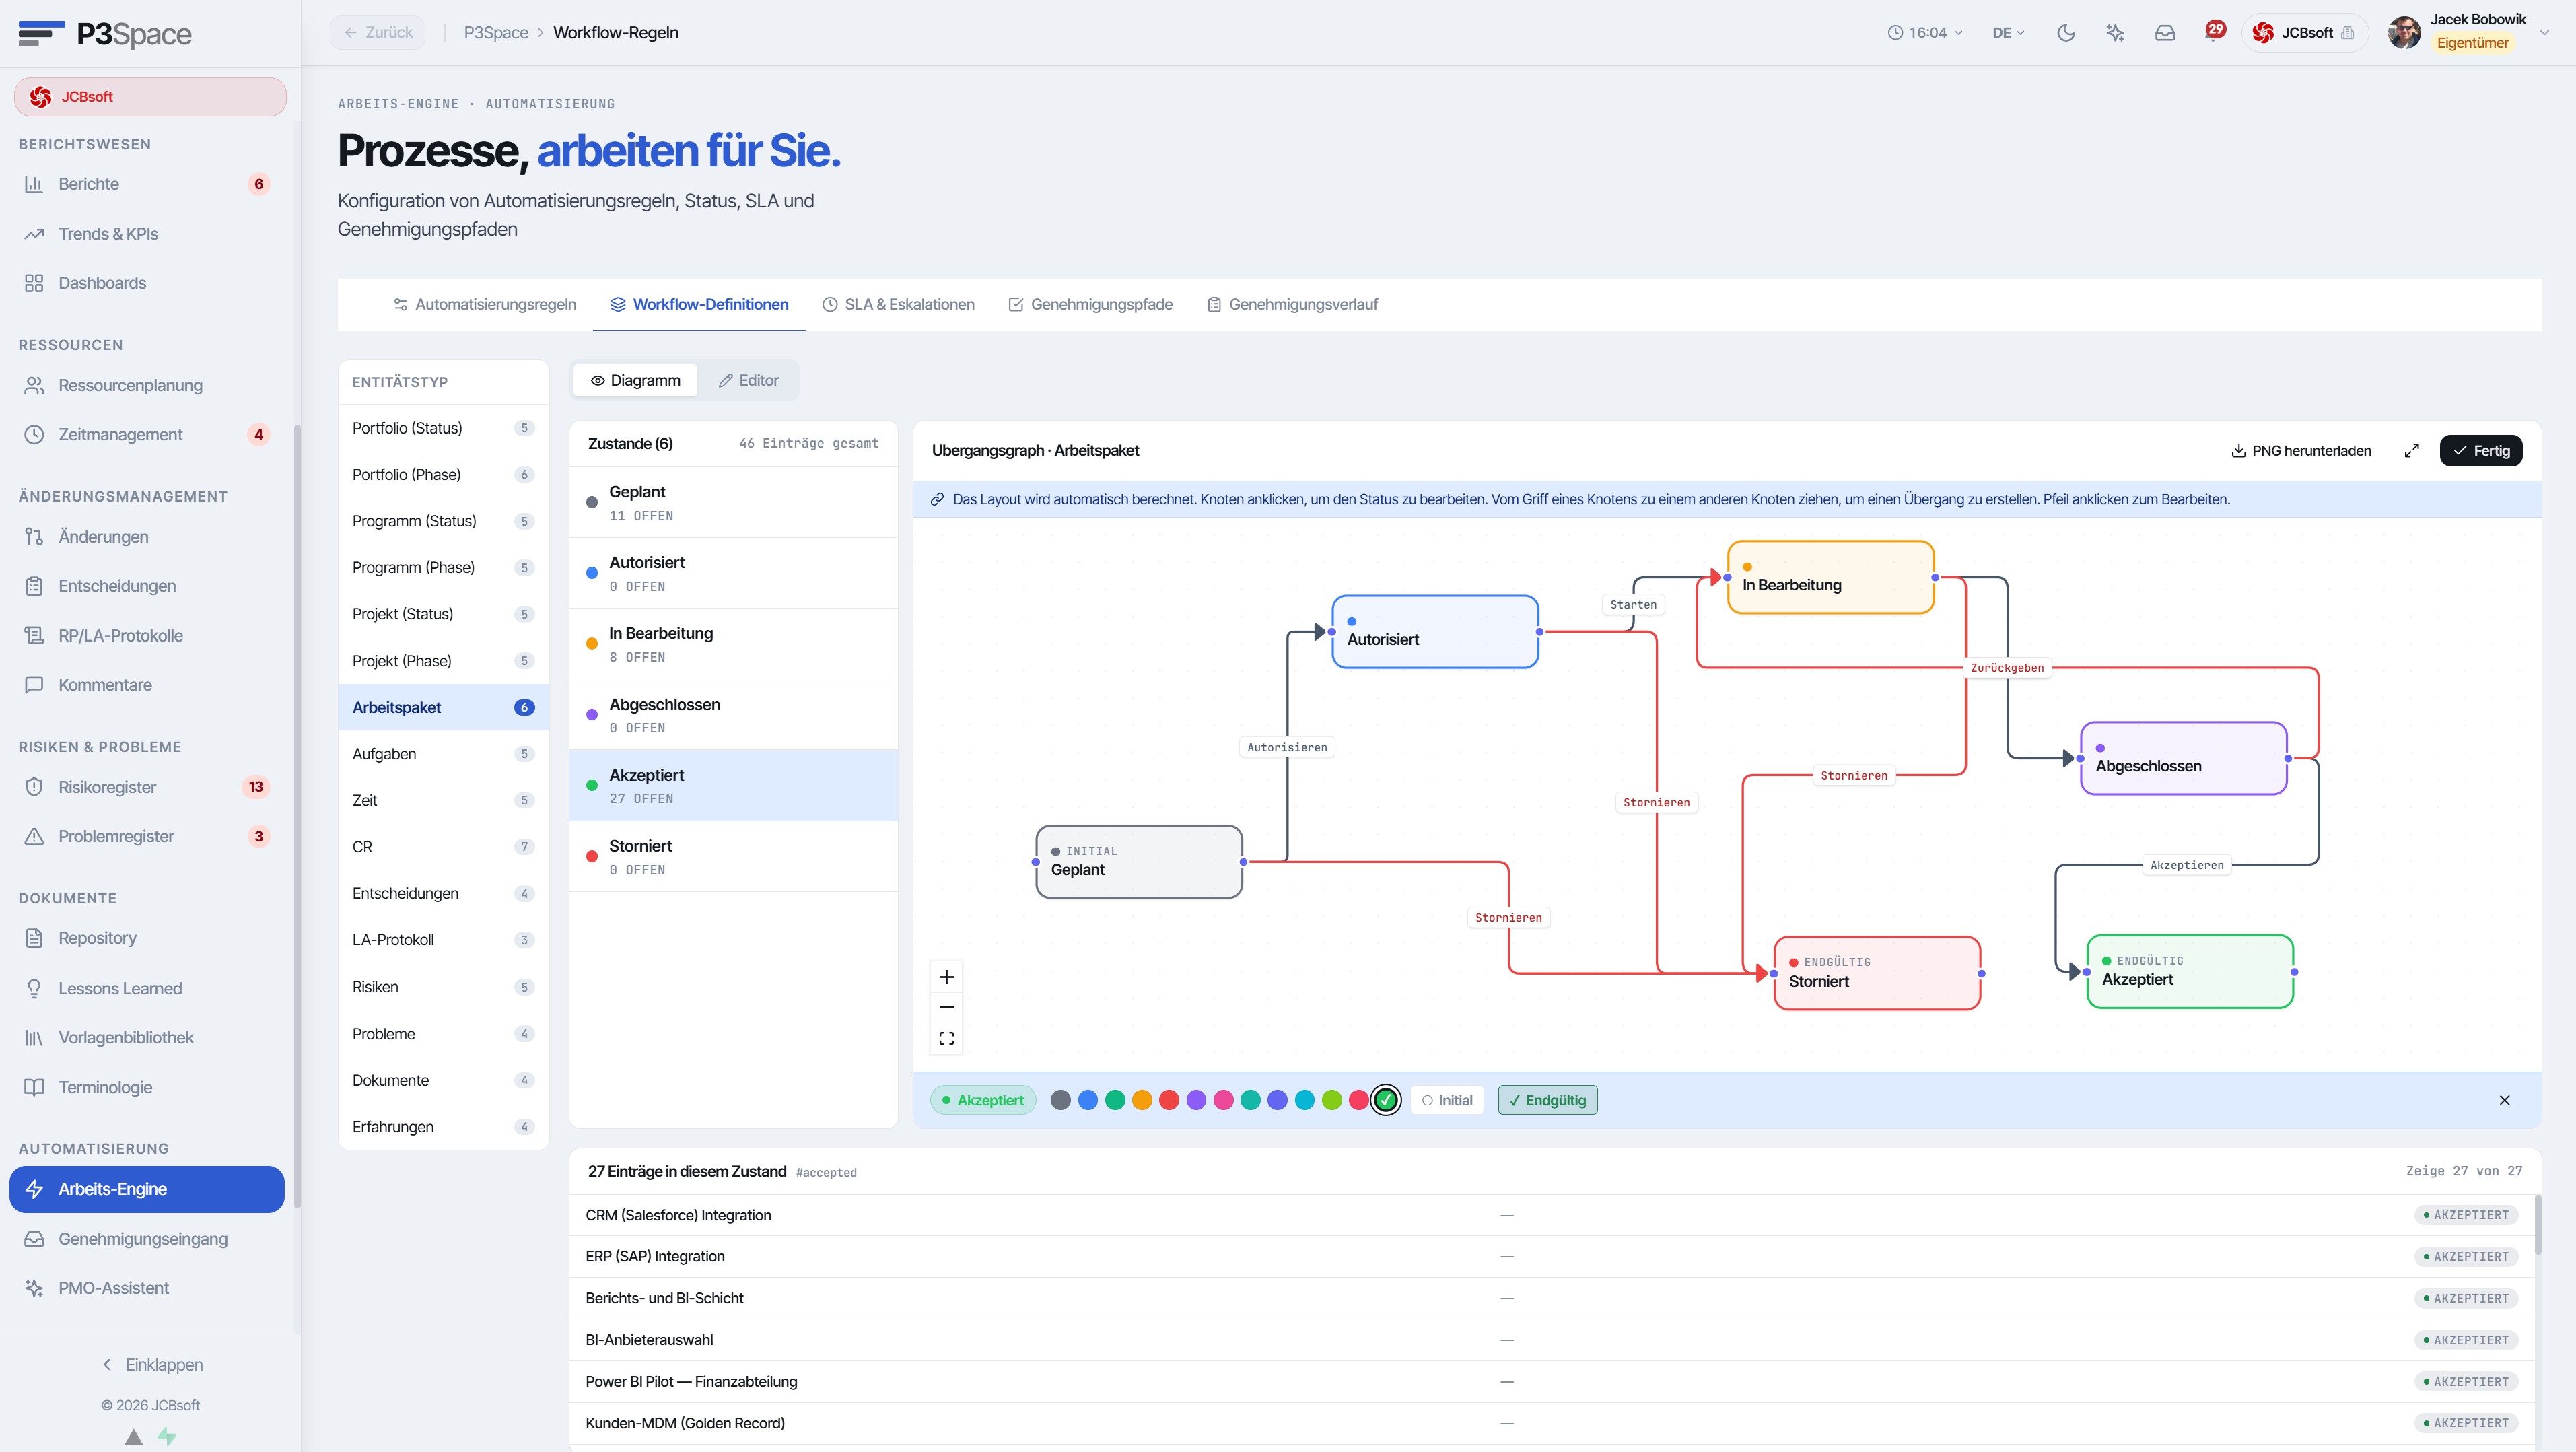Fit graph to view icon
Viewport: 2576px width, 1452px height.
(947, 1039)
